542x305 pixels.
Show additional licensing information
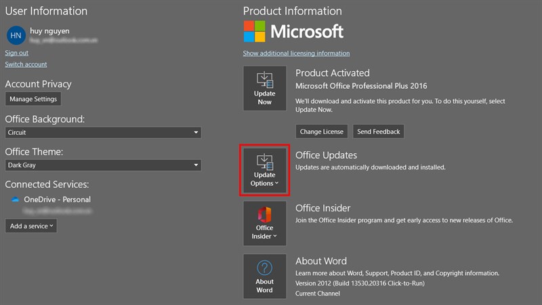[296, 54]
